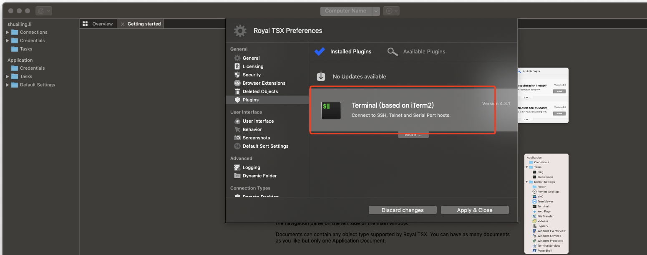Viewport: 647px width, 255px height.
Task: Click the Terminal plugin icon
Action: [331, 110]
